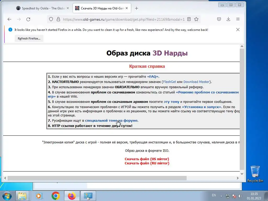This screenshot has height=201, width=268.
Task: Click Скачать файл (RU mirror) link
Action: (147, 163)
